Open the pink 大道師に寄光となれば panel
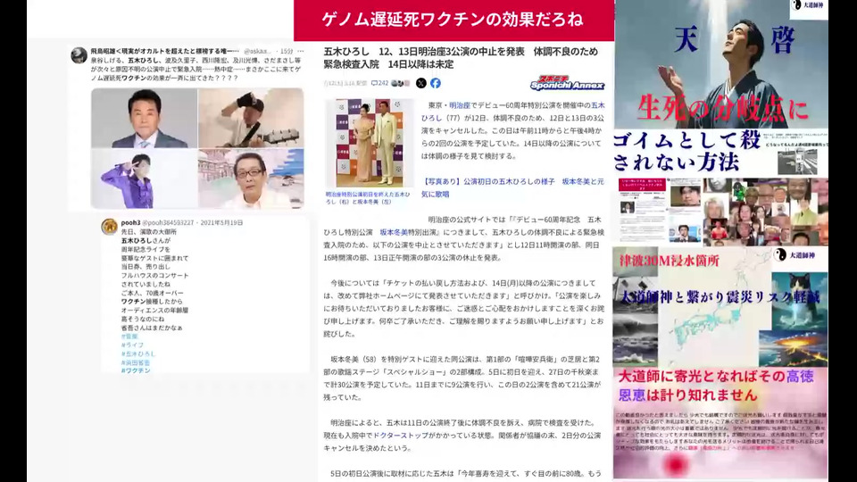The height and width of the screenshot is (482, 857). coord(720,423)
